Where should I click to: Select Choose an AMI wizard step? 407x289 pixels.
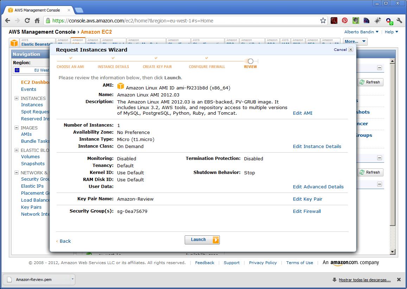point(70,67)
